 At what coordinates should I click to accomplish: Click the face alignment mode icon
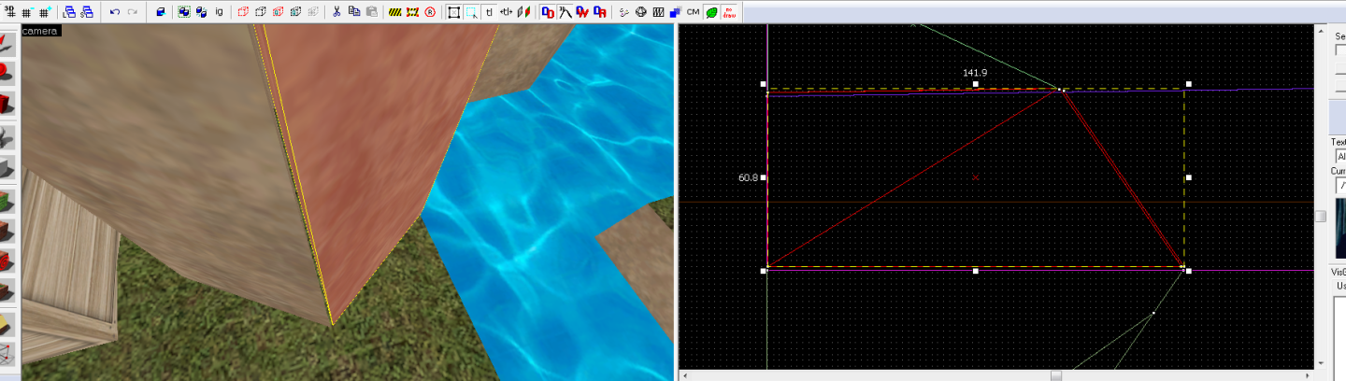tap(523, 12)
